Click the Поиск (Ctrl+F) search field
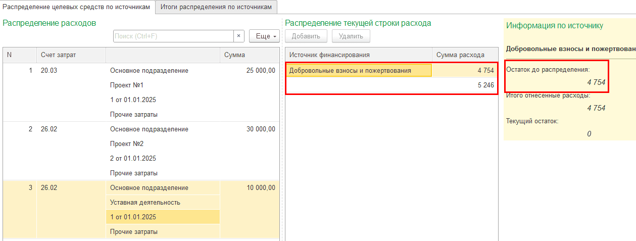 click(173, 36)
